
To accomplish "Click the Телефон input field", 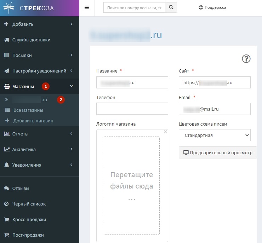I will (132, 109).
